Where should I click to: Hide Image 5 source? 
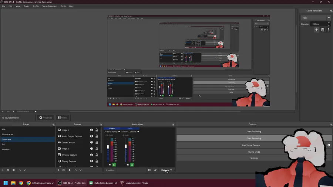coord(91,130)
